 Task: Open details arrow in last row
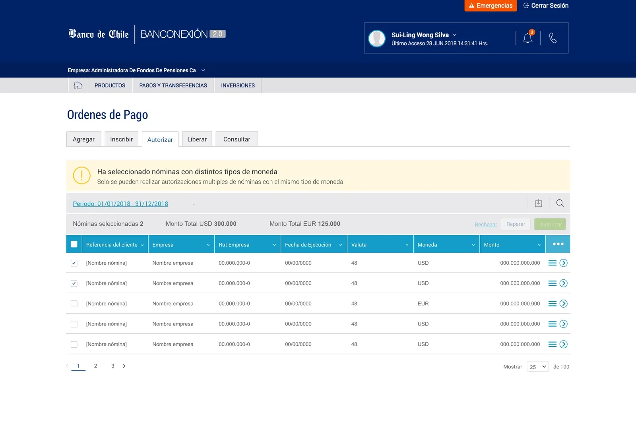pos(563,344)
